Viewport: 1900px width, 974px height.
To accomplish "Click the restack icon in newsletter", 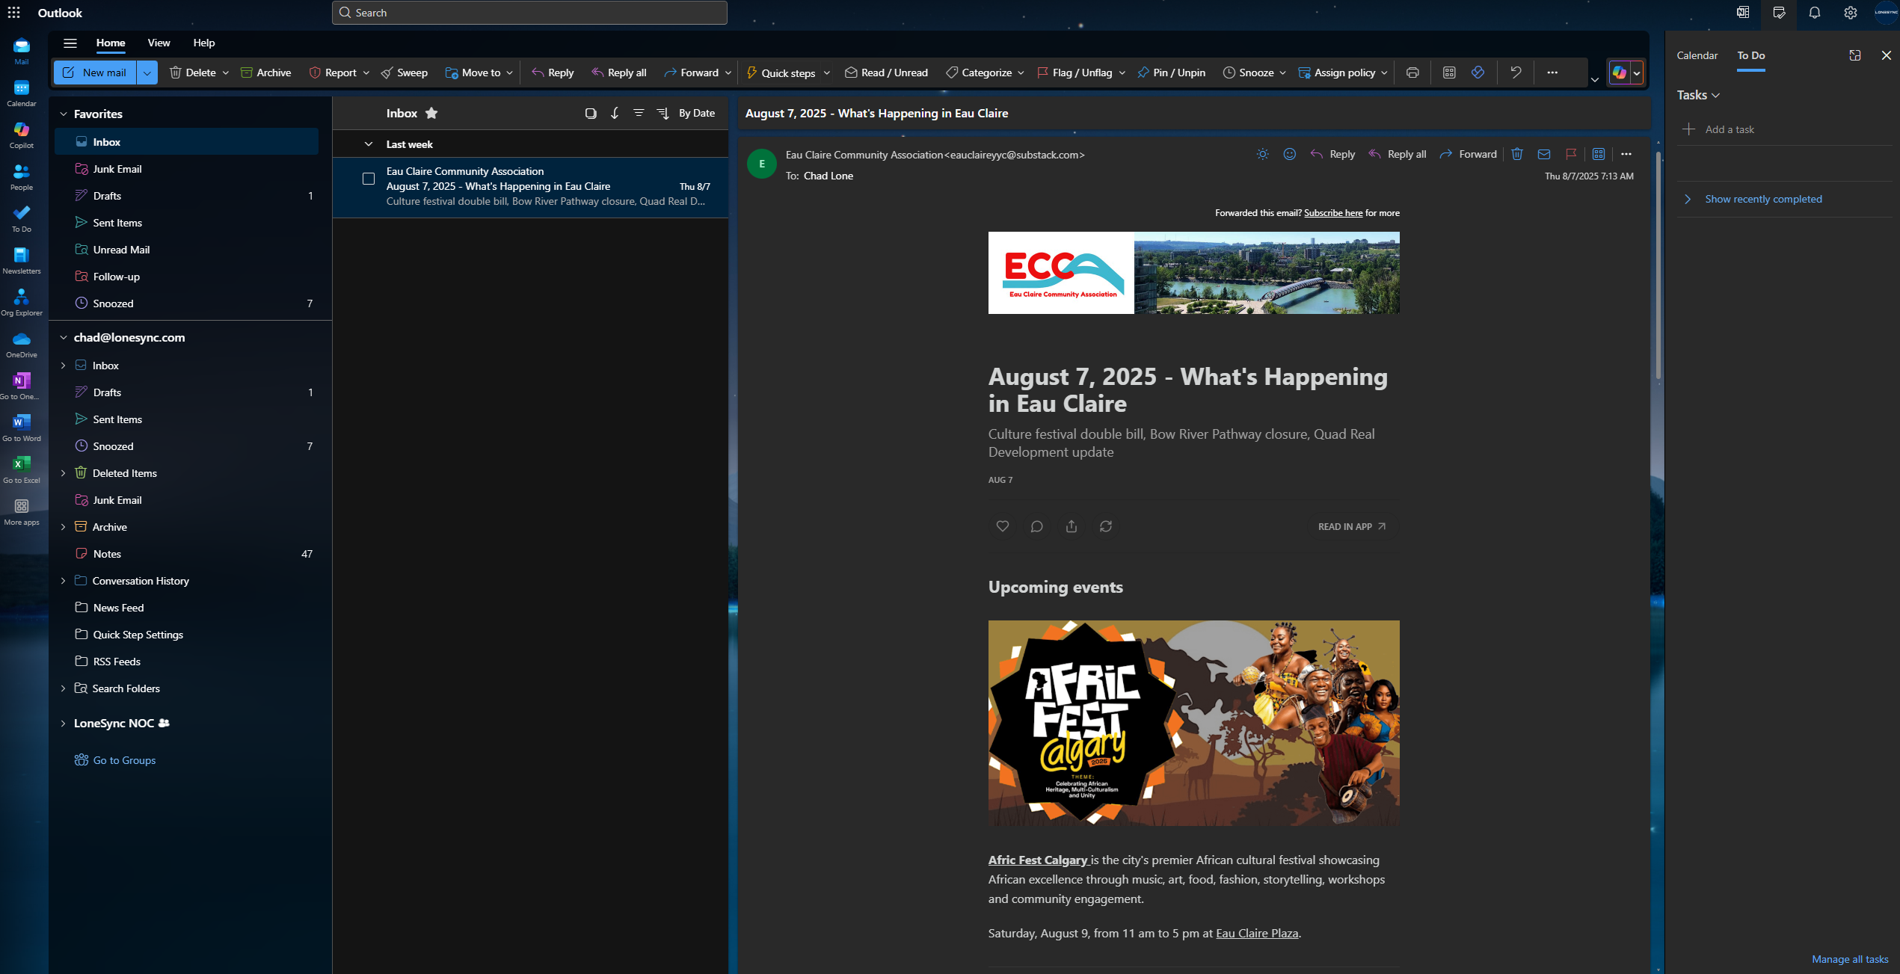I will tap(1106, 526).
